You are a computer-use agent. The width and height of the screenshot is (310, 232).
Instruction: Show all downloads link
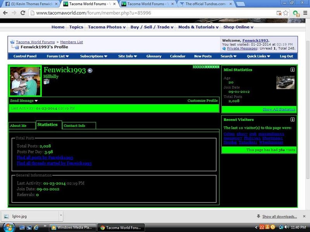[x=279, y=217]
